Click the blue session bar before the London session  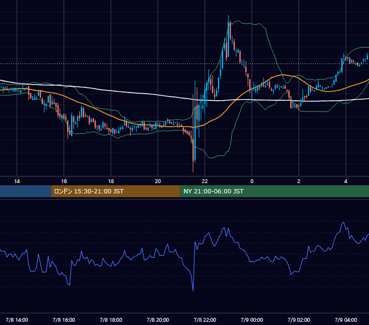coord(26,191)
